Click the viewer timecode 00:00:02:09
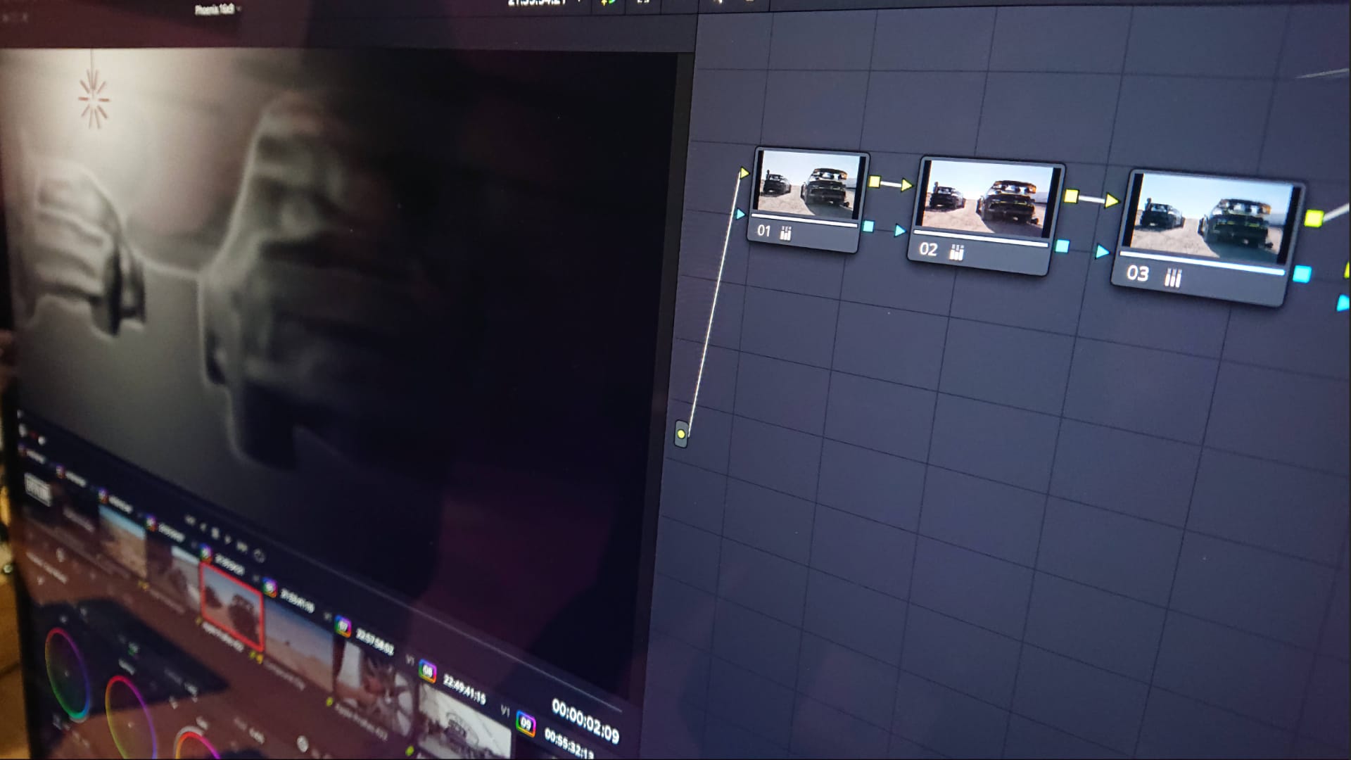Image resolution: width=1351 pixels, height=760 pixels. click(585, 721)
